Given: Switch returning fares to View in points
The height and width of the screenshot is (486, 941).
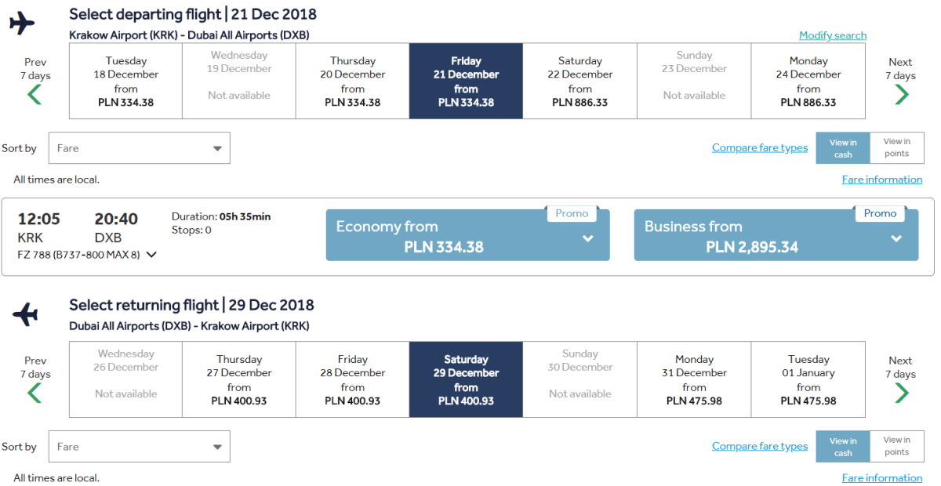Looking at the screenshot, I should [896, 446].
